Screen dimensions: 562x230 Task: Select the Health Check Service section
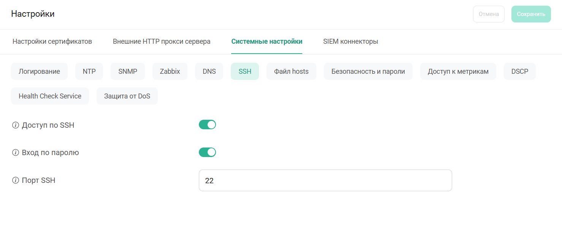pyautogui.click(x=50, y=96)
